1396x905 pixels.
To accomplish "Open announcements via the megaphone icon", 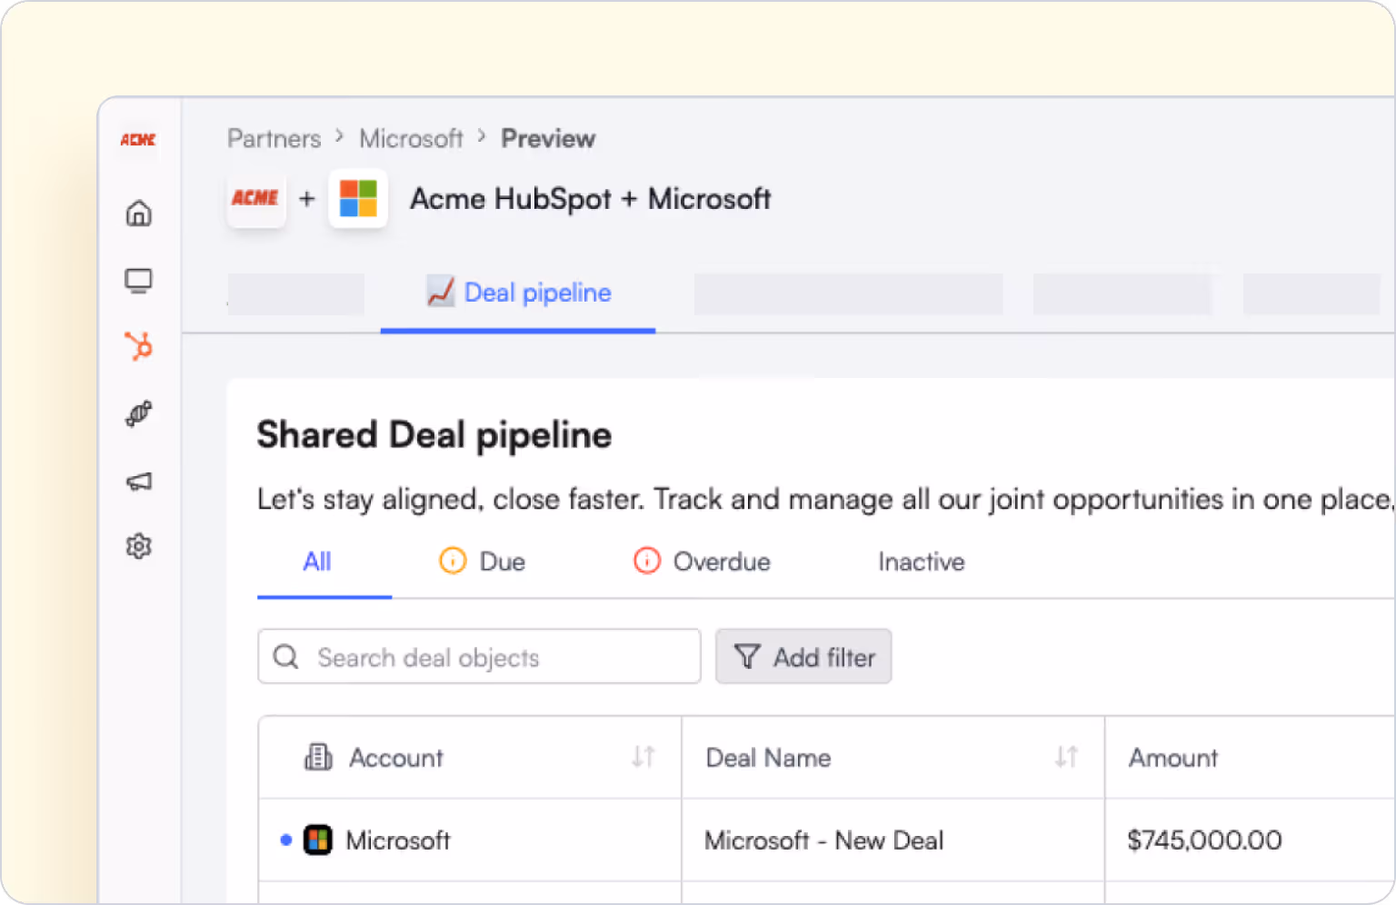I will coord(138,481).
